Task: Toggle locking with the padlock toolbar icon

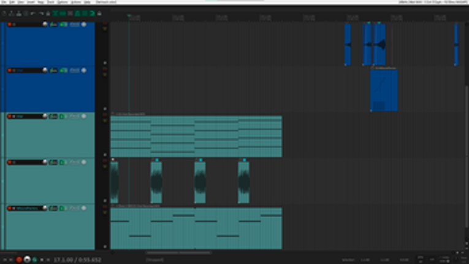Action: coord(99,14)
